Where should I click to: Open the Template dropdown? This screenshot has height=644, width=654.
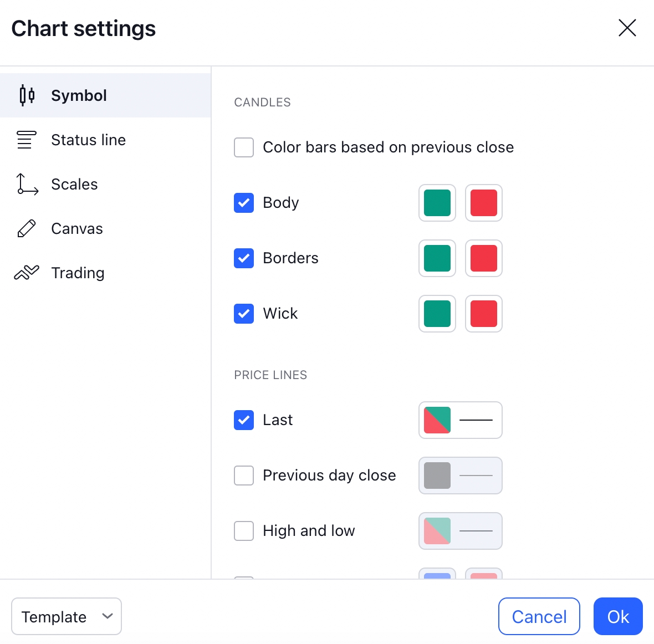point(67,616)
